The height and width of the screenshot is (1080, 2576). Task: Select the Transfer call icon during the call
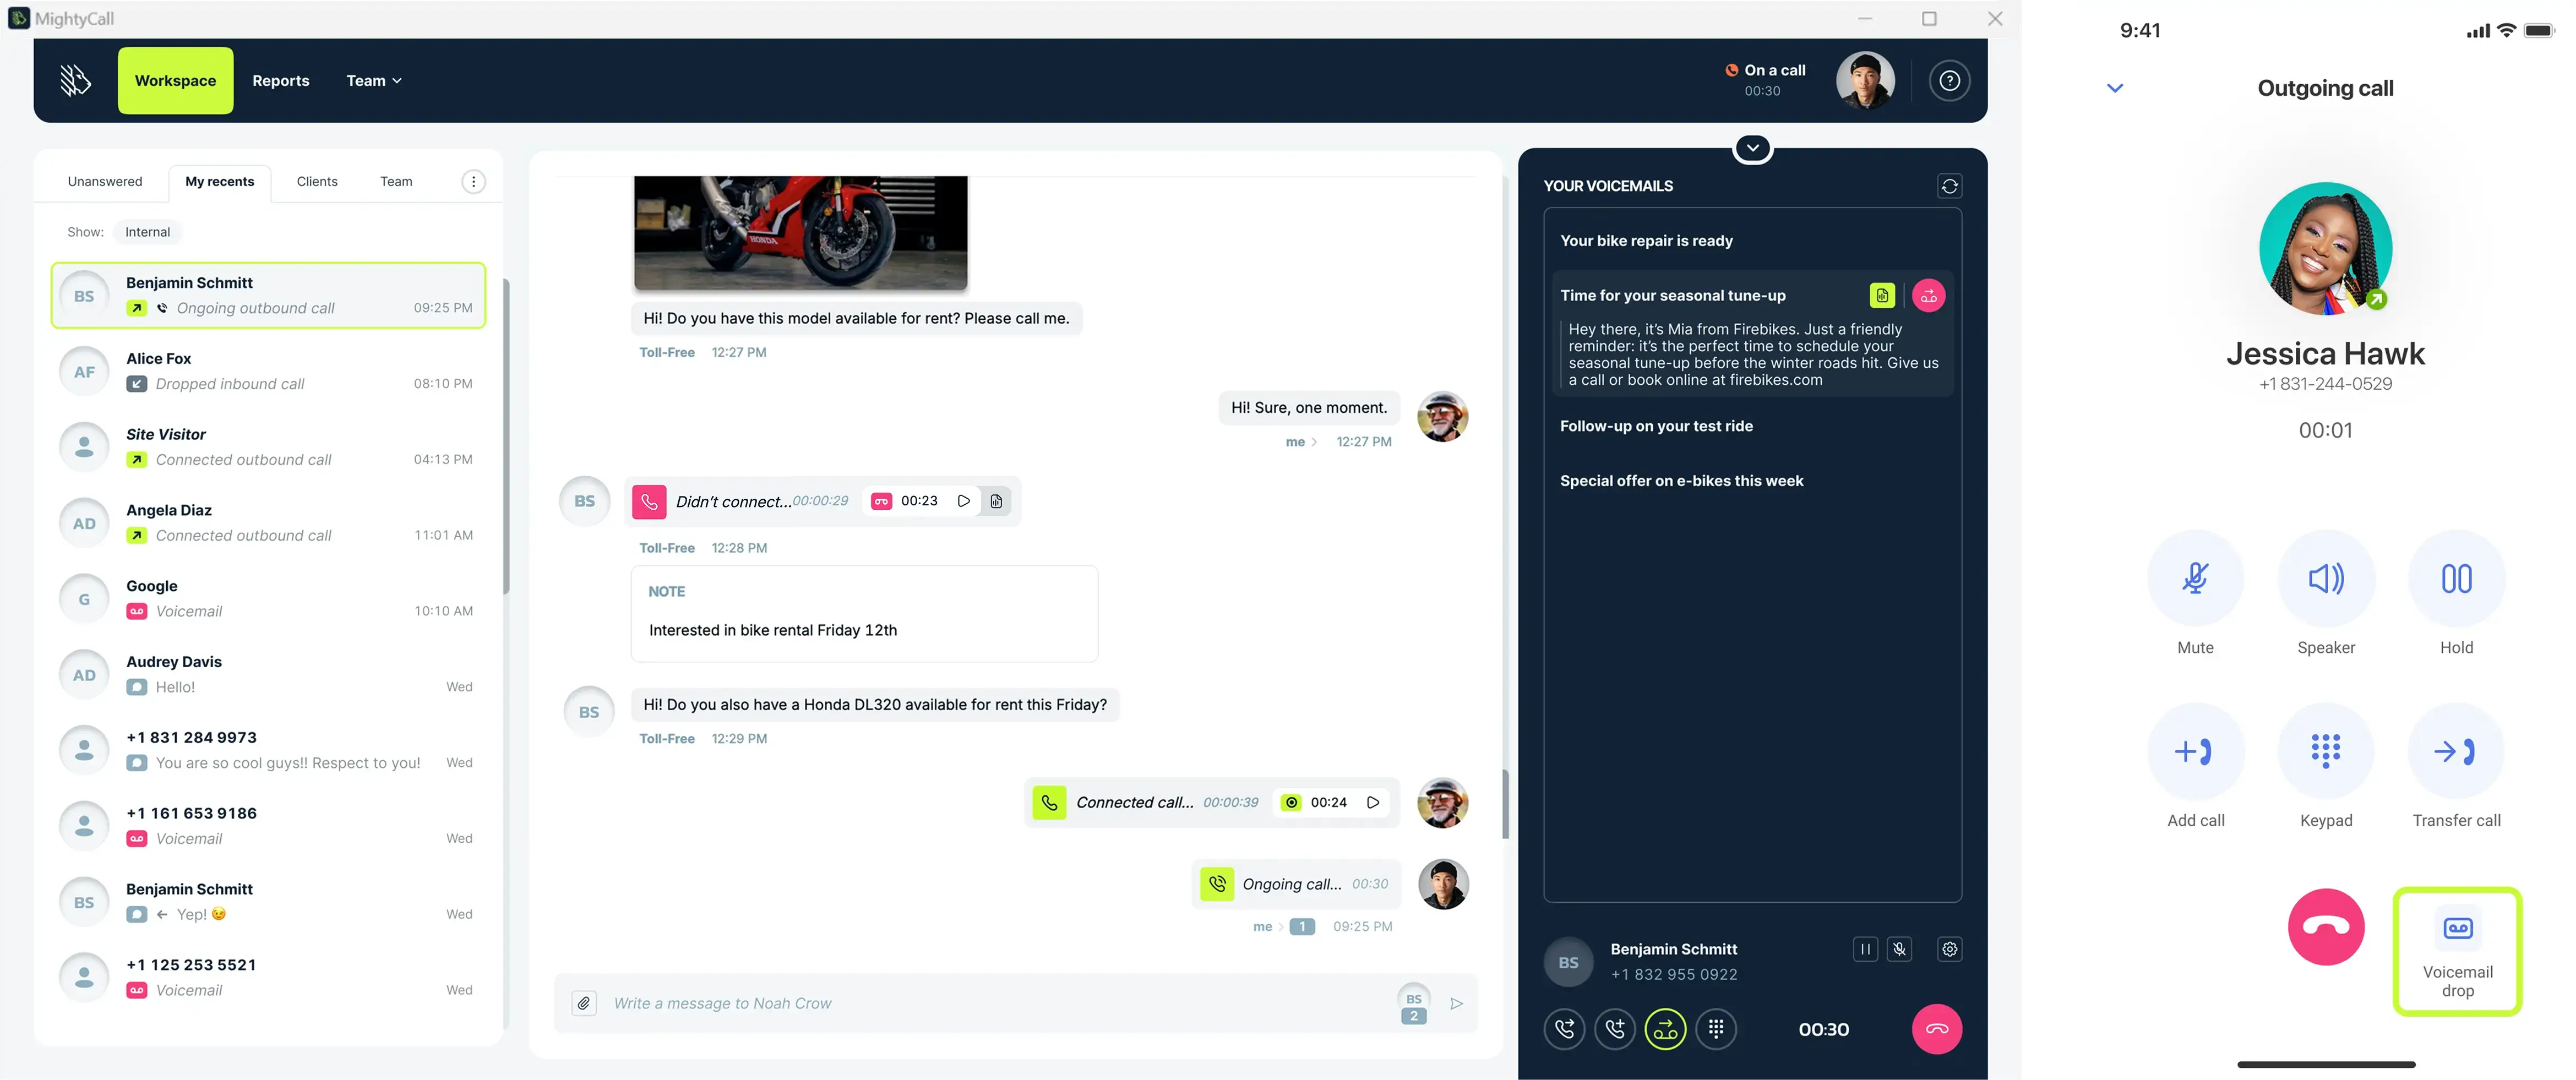(x=2456, y=750)
